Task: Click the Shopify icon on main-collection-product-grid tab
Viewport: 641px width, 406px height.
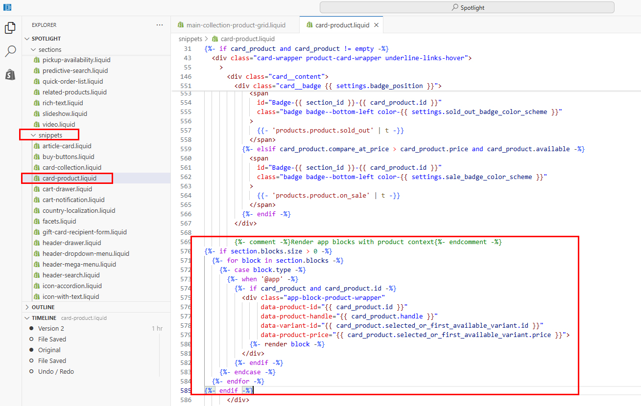Action: coord(181,25)
